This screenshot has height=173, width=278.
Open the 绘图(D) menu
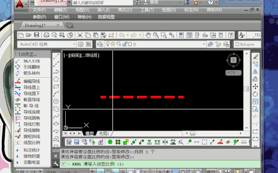[x=169, y=10]
